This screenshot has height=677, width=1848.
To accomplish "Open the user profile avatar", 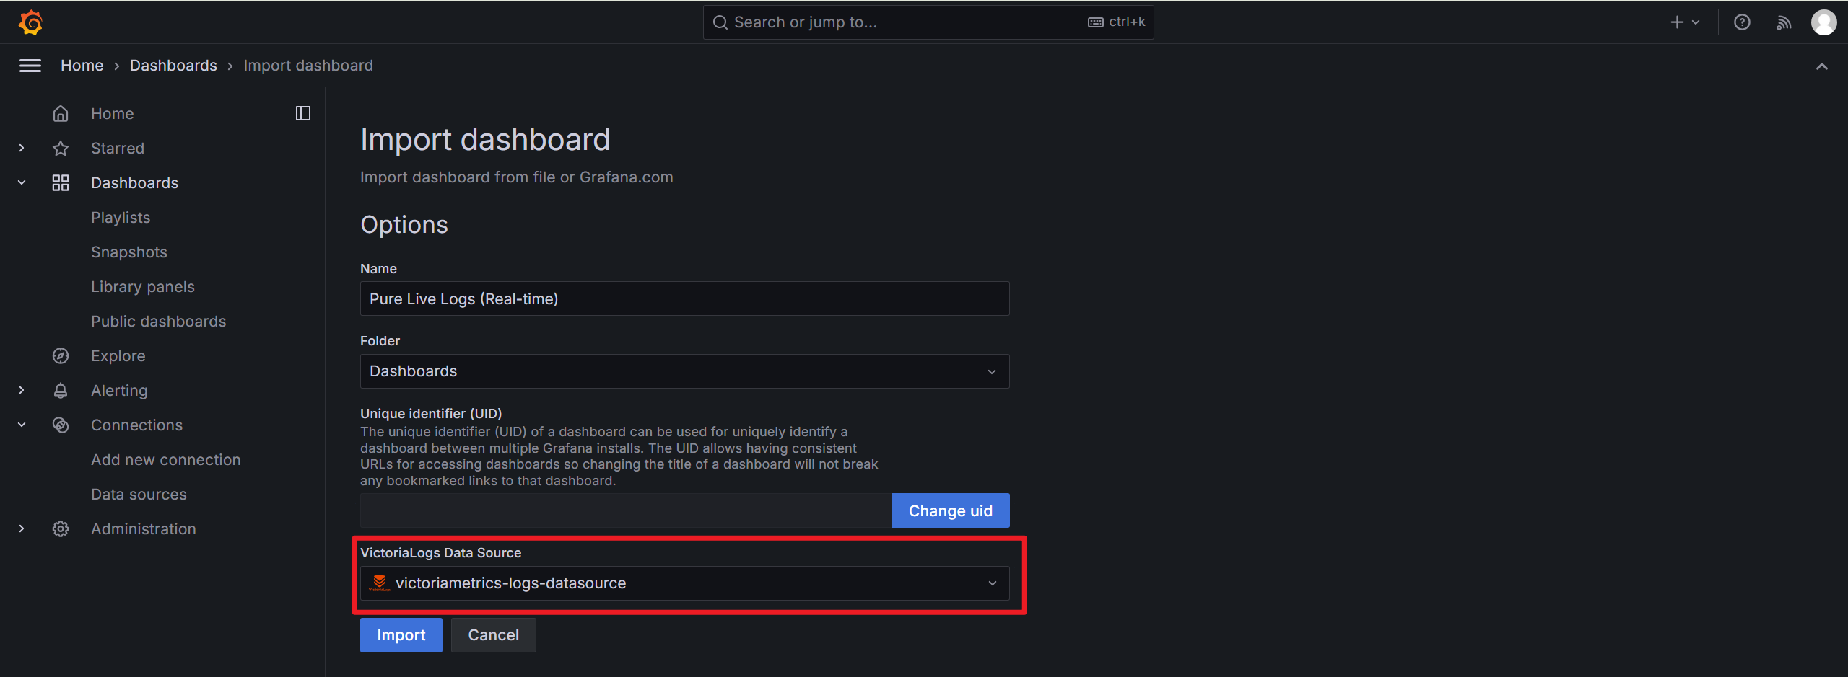I will pos(1824,22).
